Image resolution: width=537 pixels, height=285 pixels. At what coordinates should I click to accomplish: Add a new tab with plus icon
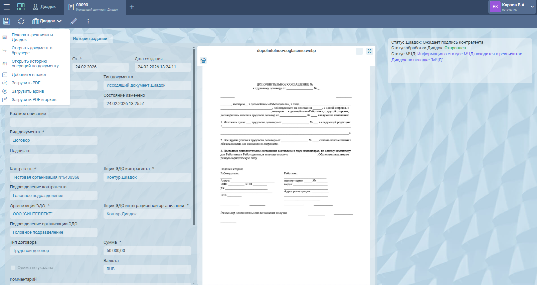tap(132, 7)
